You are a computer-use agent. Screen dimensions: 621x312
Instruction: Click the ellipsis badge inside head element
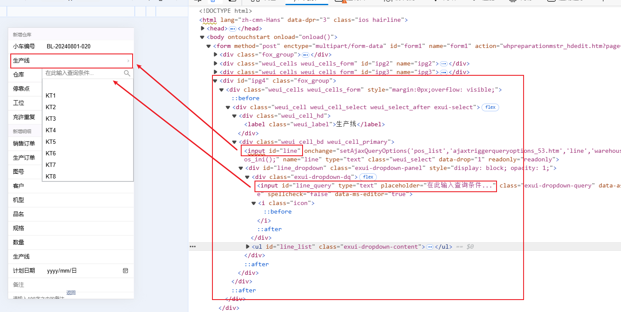(233, 29)
